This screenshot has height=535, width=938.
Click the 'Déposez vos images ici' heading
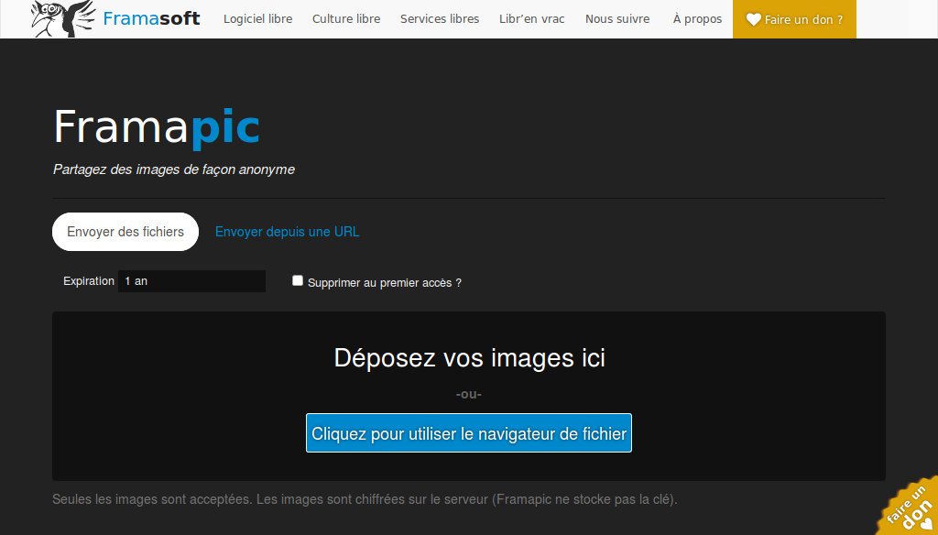[x=469, y=358]
